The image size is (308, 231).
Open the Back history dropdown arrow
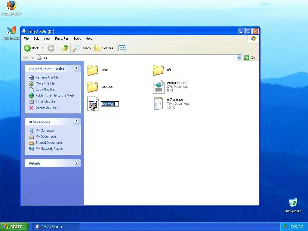(x=42, y=48)
